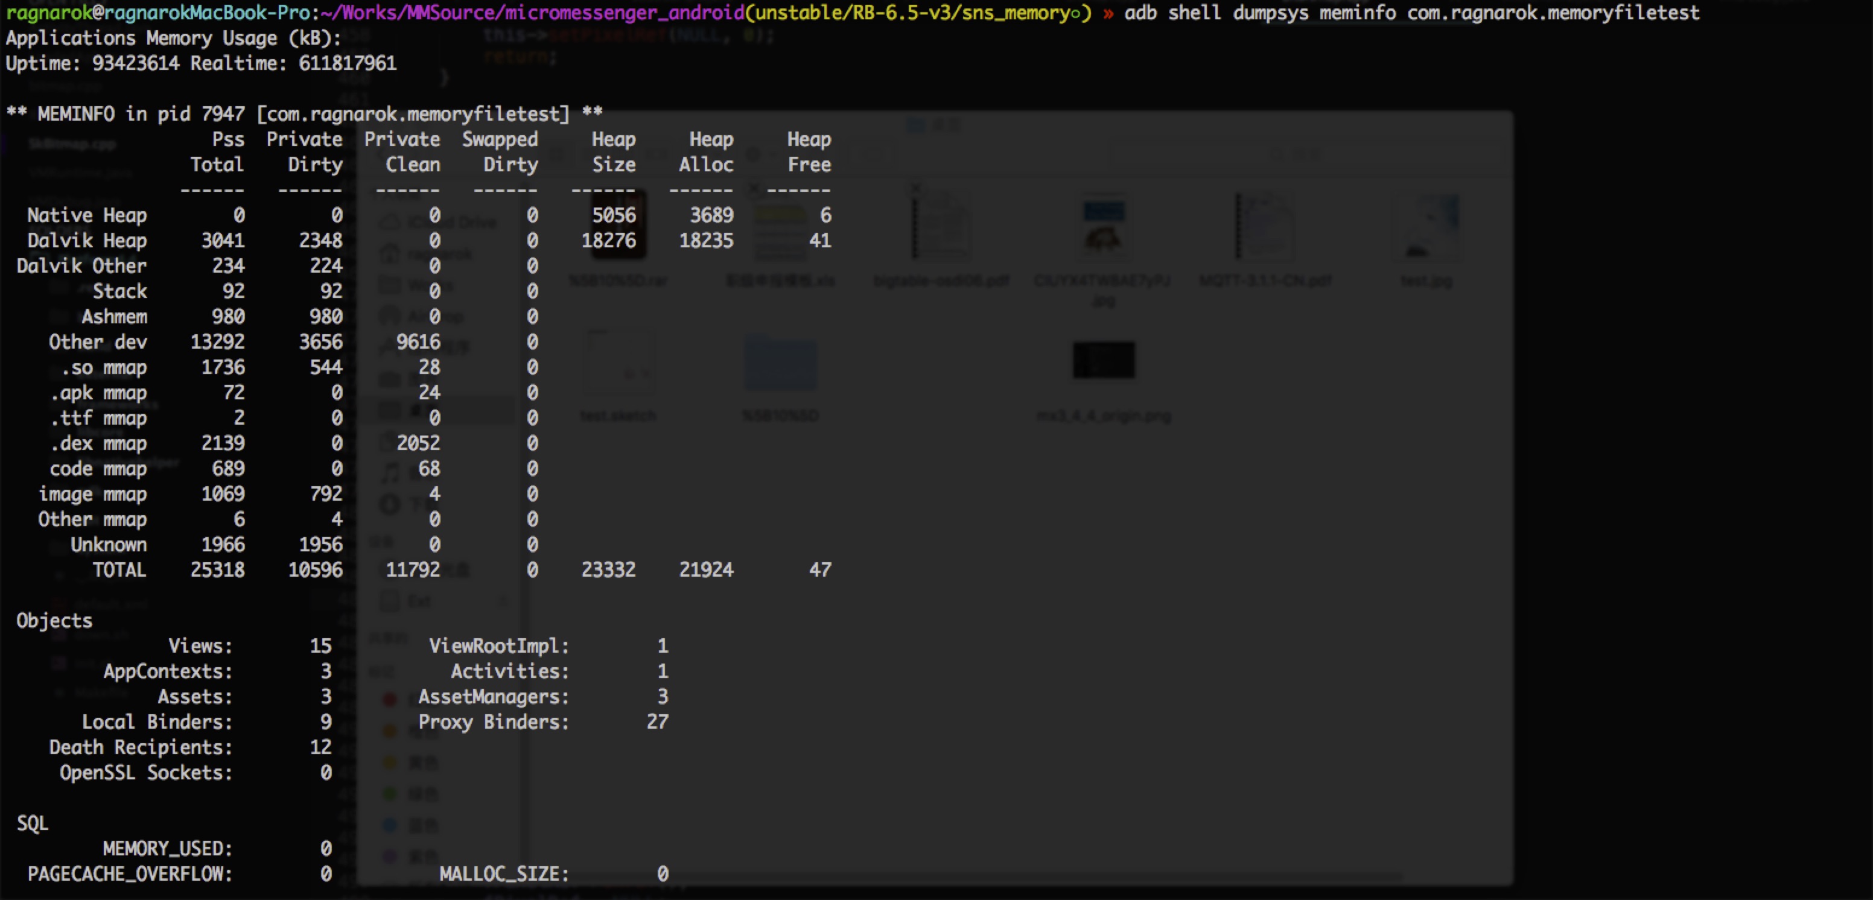1873x900 pixels.
Task: Click the Other dev Pss value 13292
Action: click(217, 341)
